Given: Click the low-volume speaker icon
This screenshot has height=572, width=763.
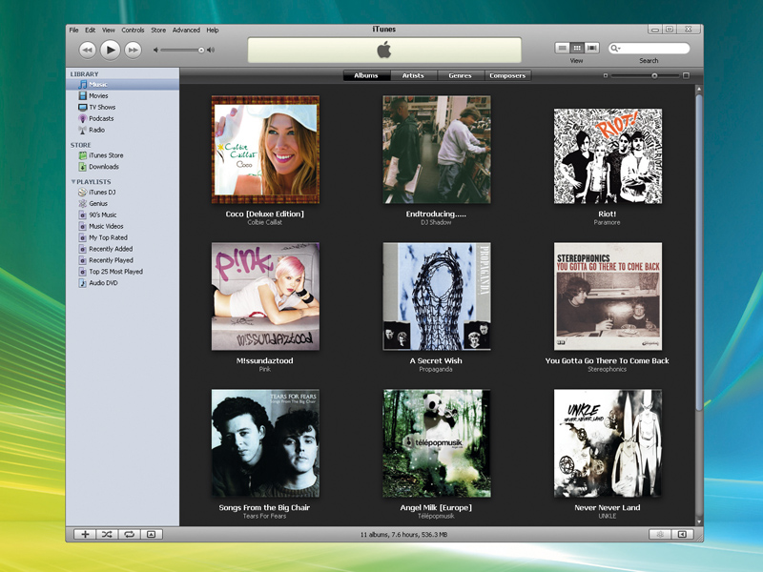Looking at the screenshot, I should click(155, 51).
